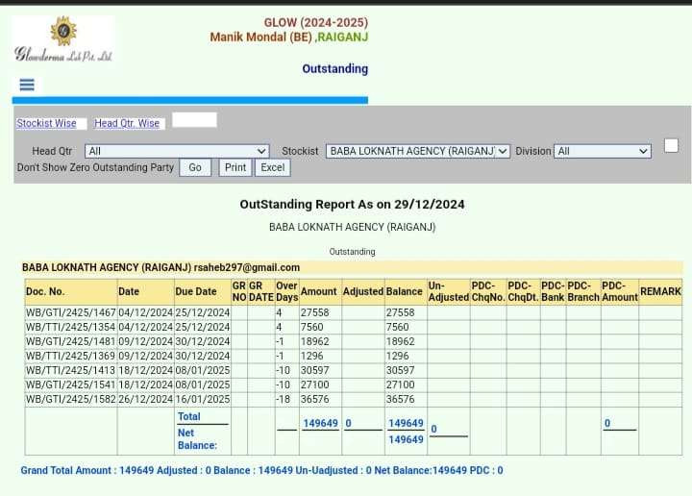
Task: Click the blue Outstanding page title
Action: (x=335, y=69)
